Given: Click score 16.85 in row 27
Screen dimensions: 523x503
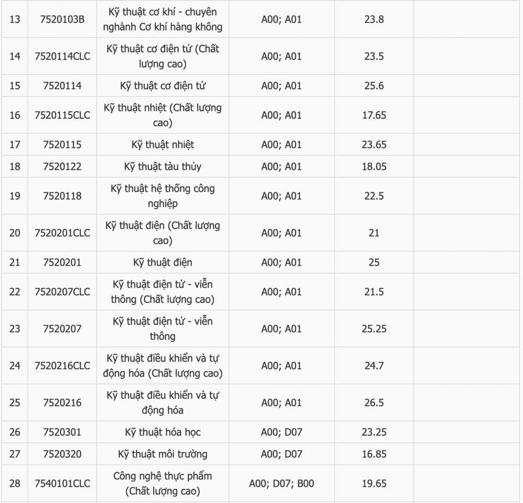Looking at the screenshot, I should pos(374,454).
